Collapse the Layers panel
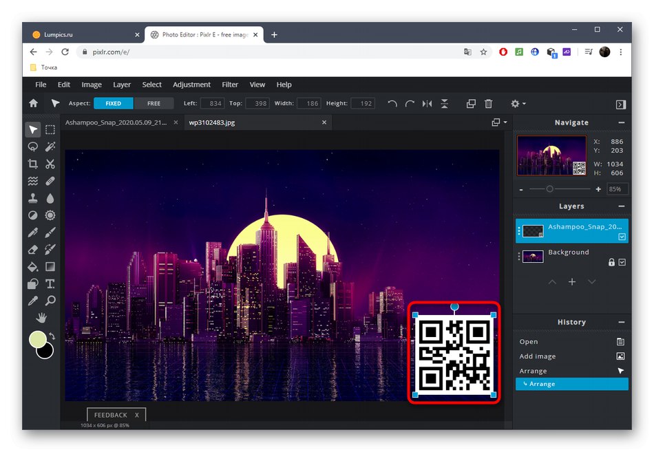 (622, 206)
